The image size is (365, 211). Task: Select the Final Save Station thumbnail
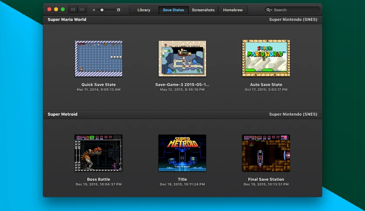266,153
